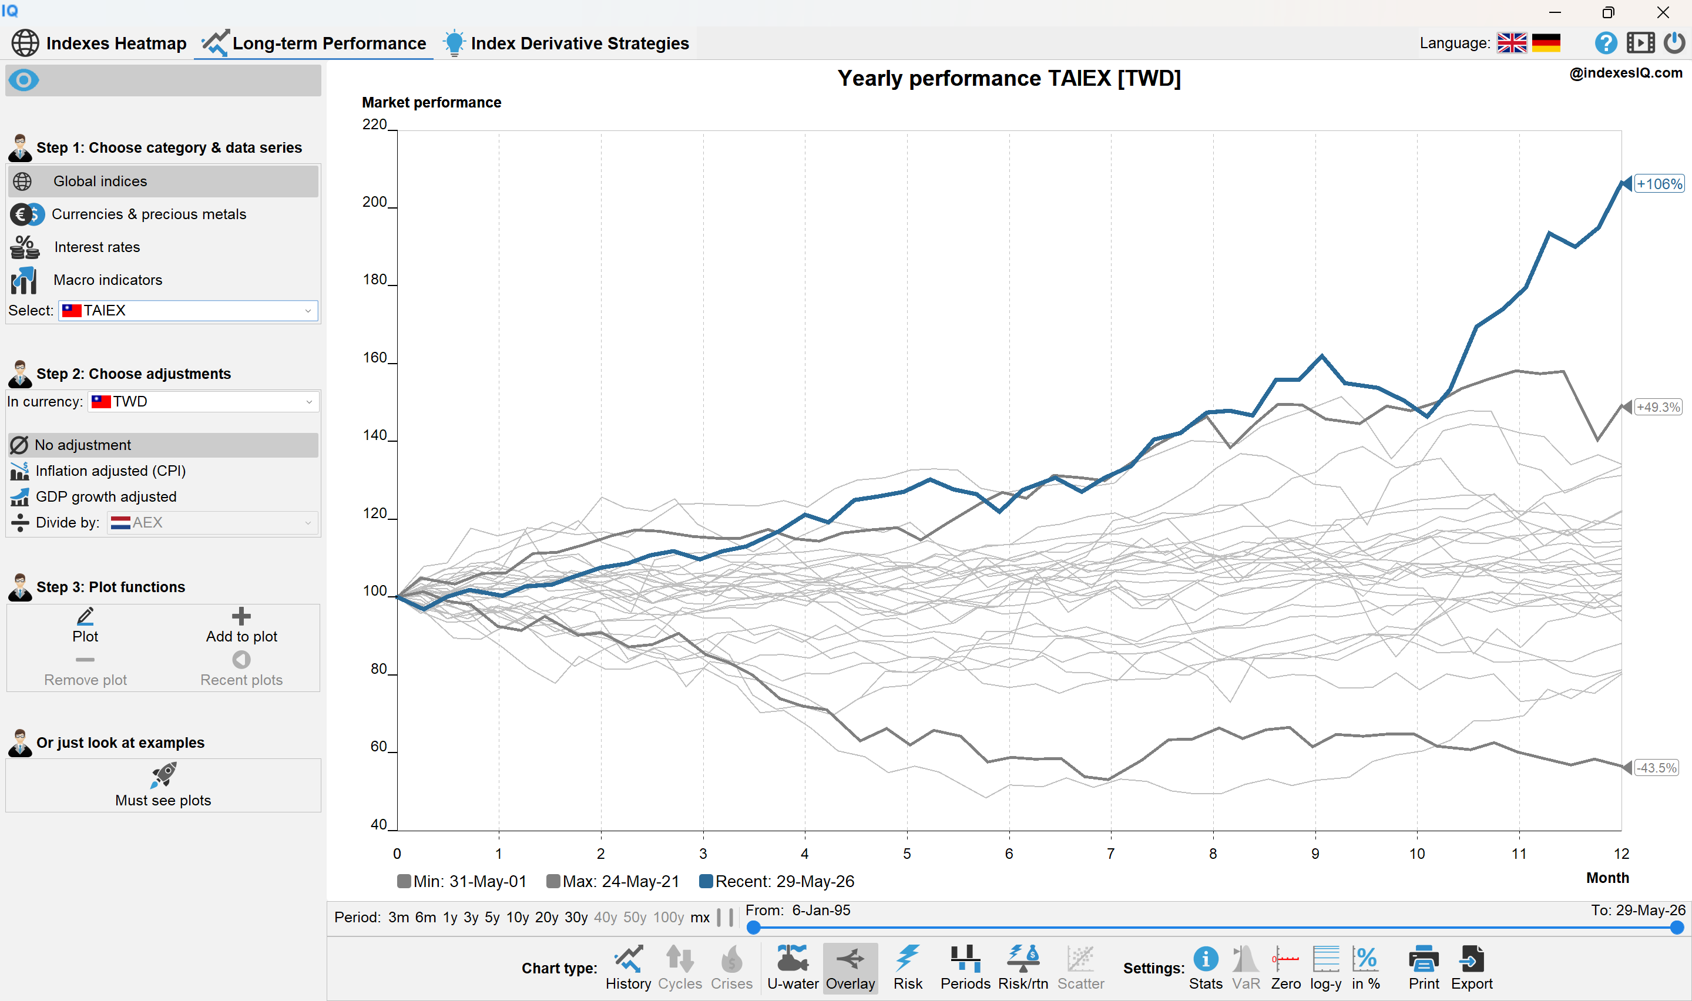Screen dimensions: 1692x1001
Task: Select the No adjustment option
Action: tap(163, 445)
